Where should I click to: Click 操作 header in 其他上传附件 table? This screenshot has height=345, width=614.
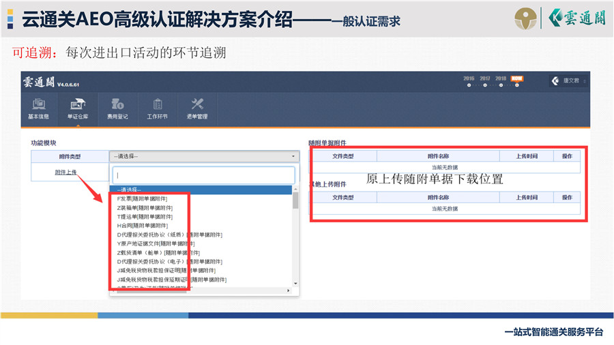[x=567, y=198]
